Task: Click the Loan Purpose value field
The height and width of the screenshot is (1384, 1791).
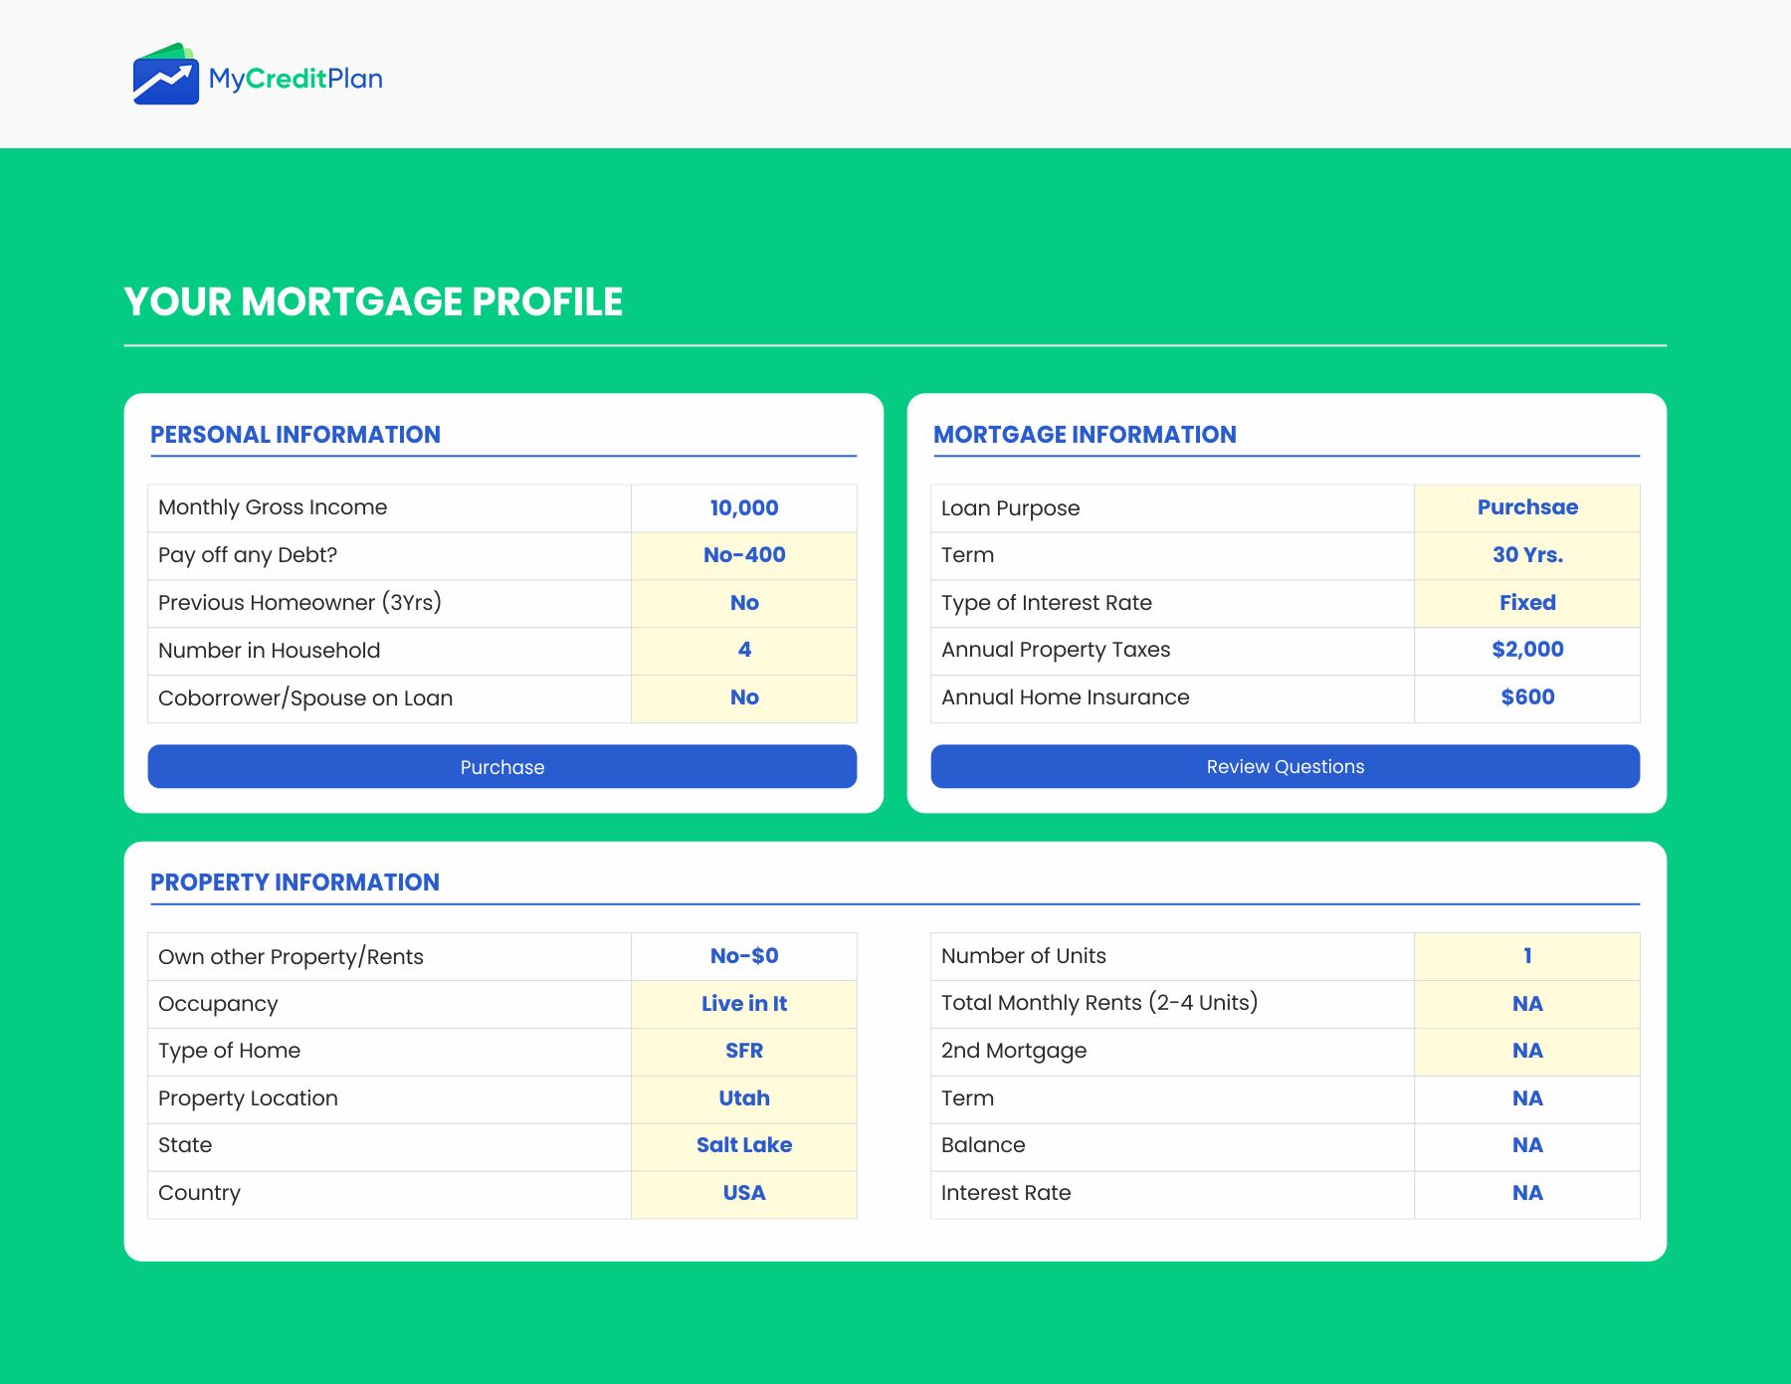Action: point(1526,508)
